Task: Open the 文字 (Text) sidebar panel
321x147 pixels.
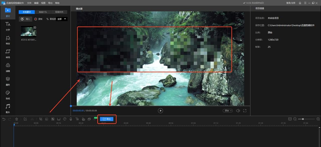Action: (8, 26)
